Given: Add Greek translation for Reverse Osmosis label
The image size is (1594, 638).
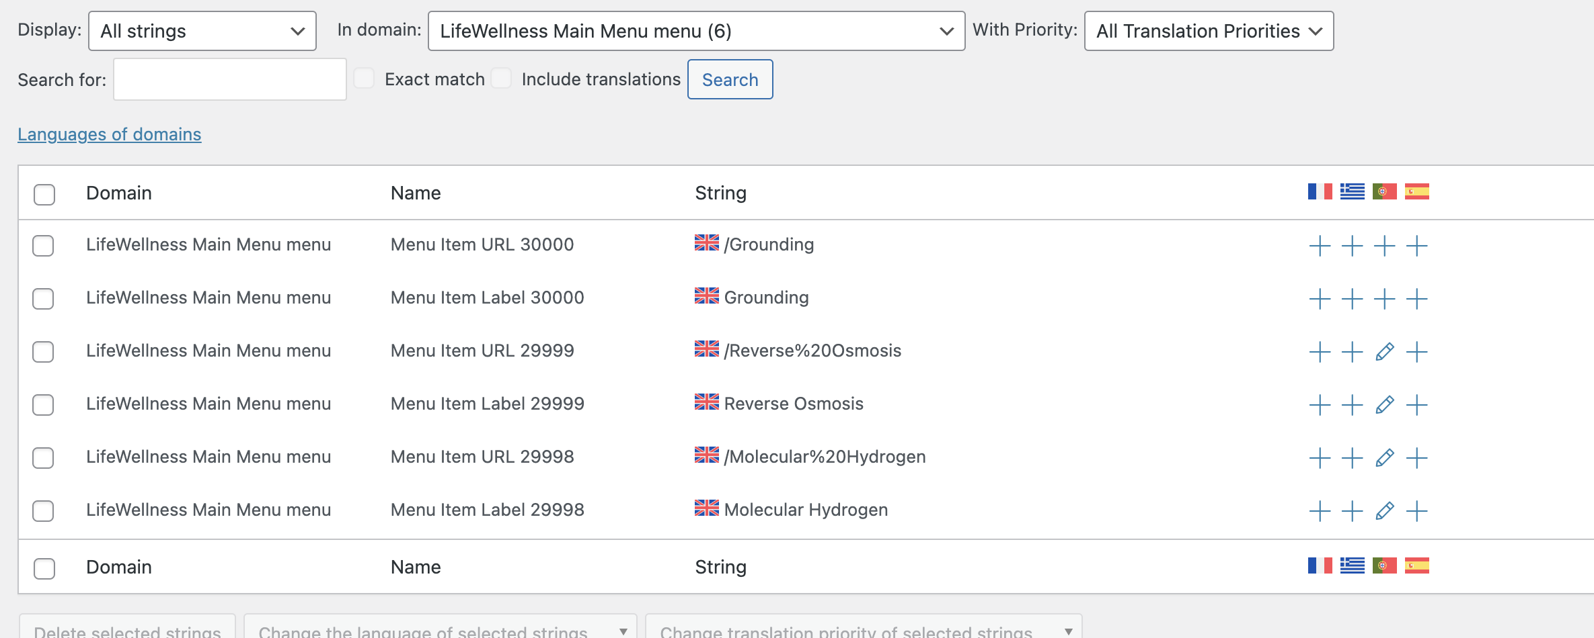Looking at the screenshot, I should pyautogui.click(x=1352, y=405).
